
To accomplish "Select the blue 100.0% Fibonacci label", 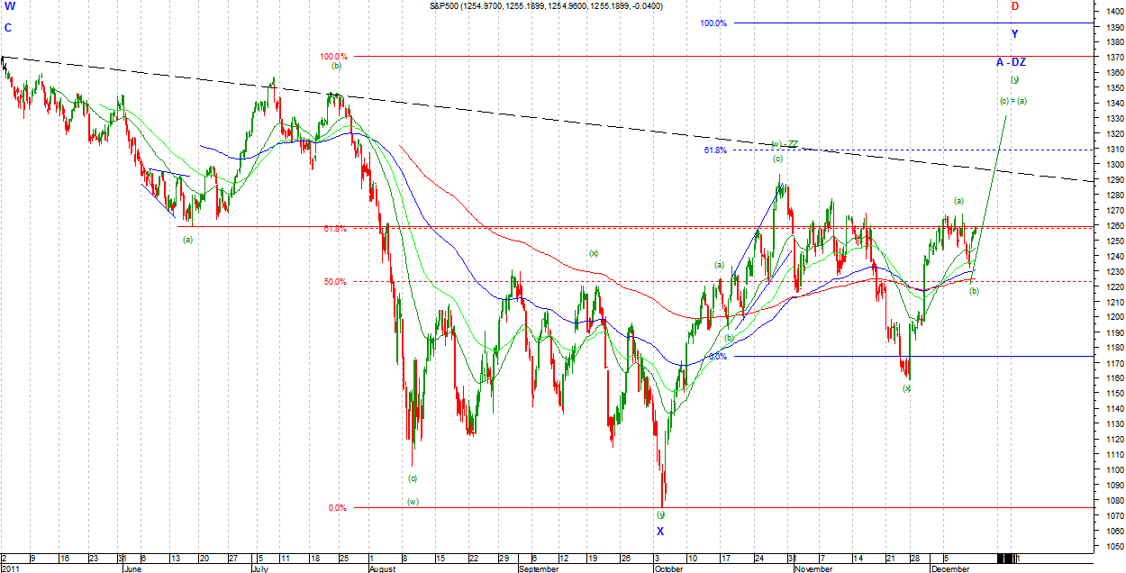I will [713, 23].
